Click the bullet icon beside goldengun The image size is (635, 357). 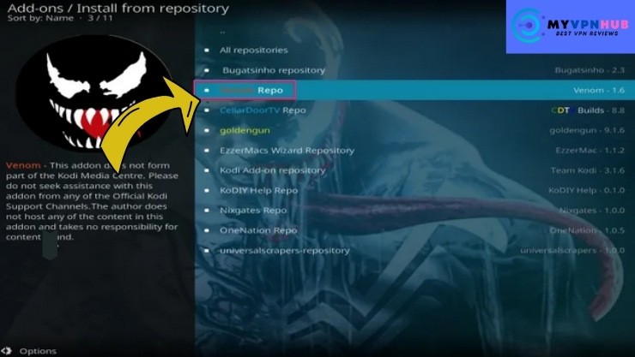tap(207, 130)
